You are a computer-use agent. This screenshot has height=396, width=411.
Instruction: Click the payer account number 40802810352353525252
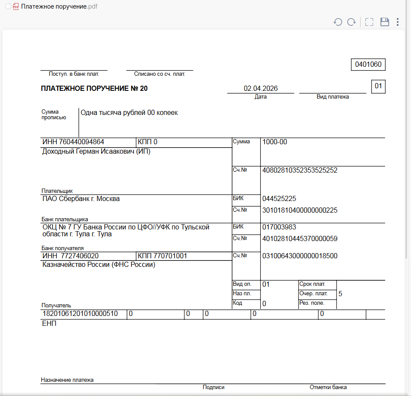(x=299, y=170)
